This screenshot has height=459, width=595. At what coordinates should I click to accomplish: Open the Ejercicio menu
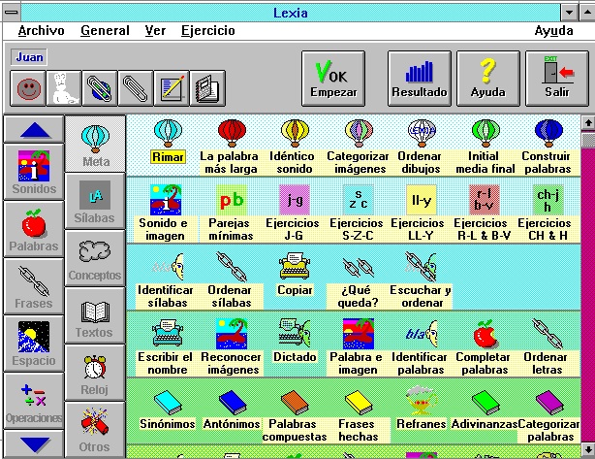208,31
